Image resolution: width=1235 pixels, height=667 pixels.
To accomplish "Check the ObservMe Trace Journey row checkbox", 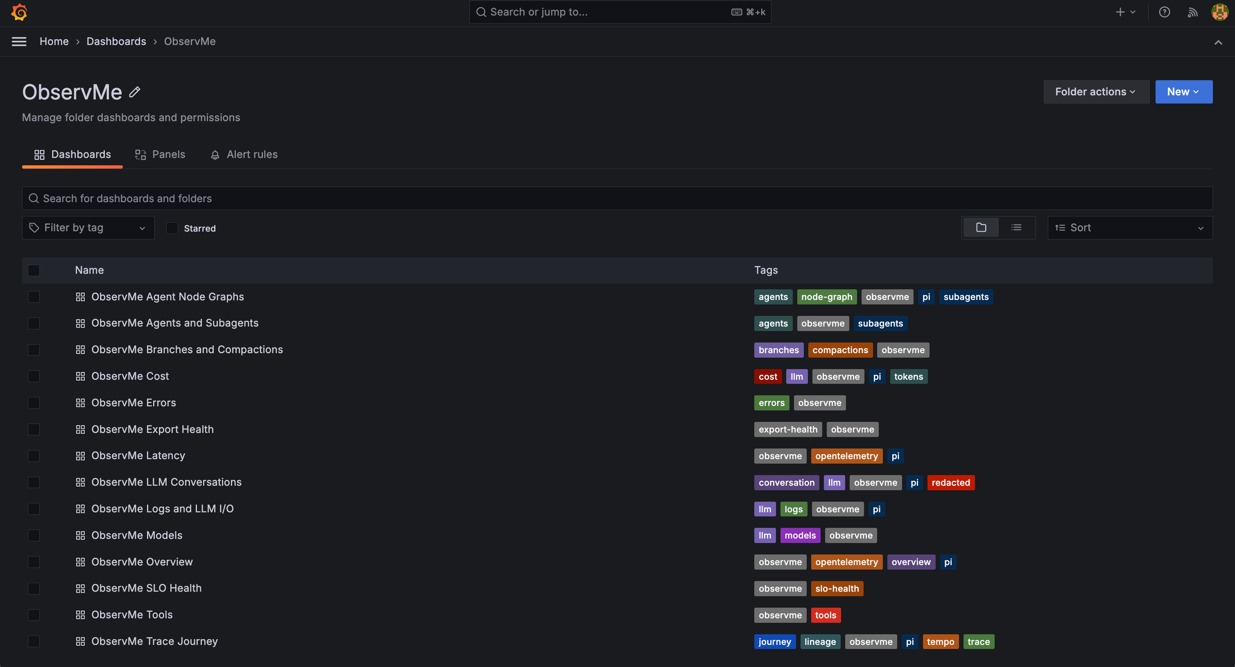I will [x=34, y=642].
